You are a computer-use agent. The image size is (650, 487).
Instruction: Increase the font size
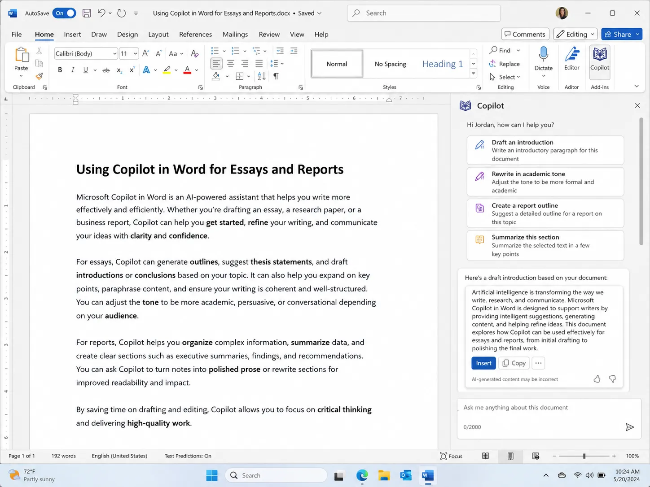[x=146, y=53]
